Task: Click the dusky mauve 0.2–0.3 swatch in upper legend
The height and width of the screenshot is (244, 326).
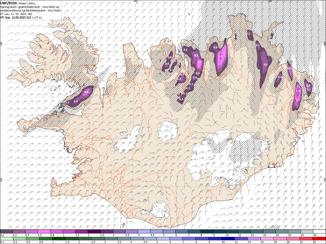Action: pos(6,231)
